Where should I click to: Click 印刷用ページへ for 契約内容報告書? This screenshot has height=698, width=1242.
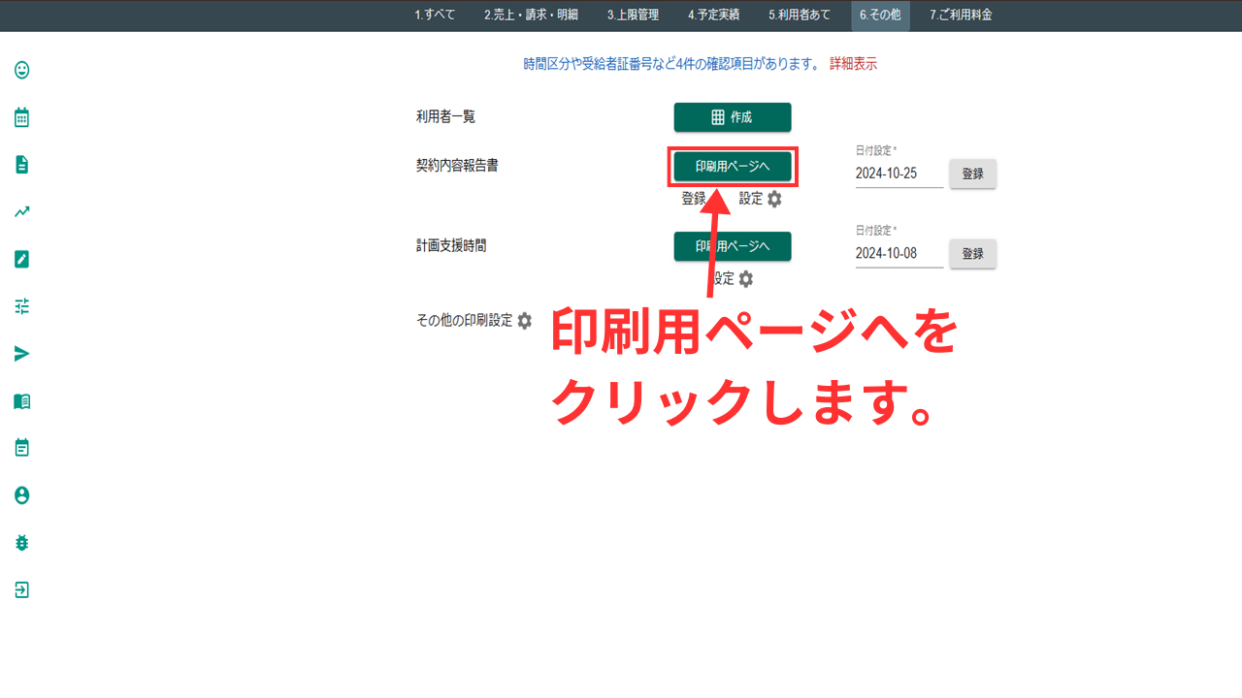(x=733, y=167)
